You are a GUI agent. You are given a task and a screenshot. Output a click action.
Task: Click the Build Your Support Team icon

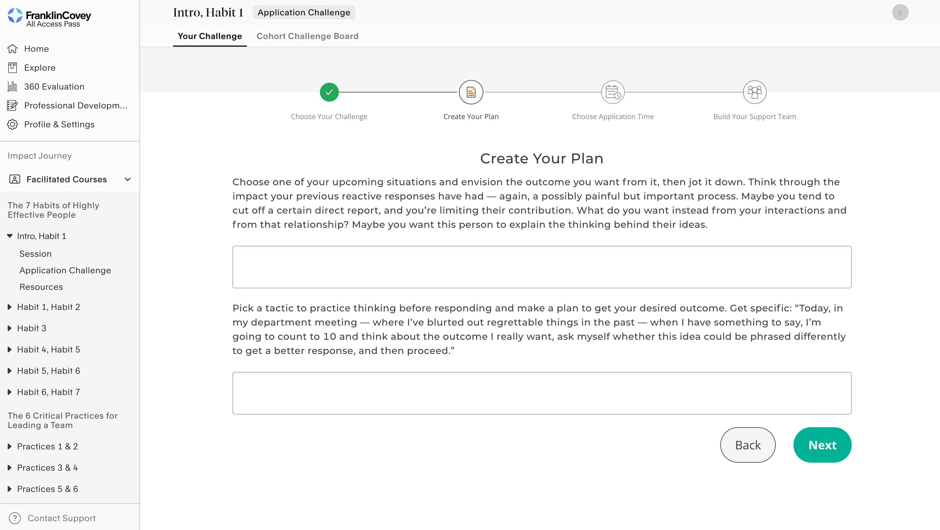tap(754, 92)
